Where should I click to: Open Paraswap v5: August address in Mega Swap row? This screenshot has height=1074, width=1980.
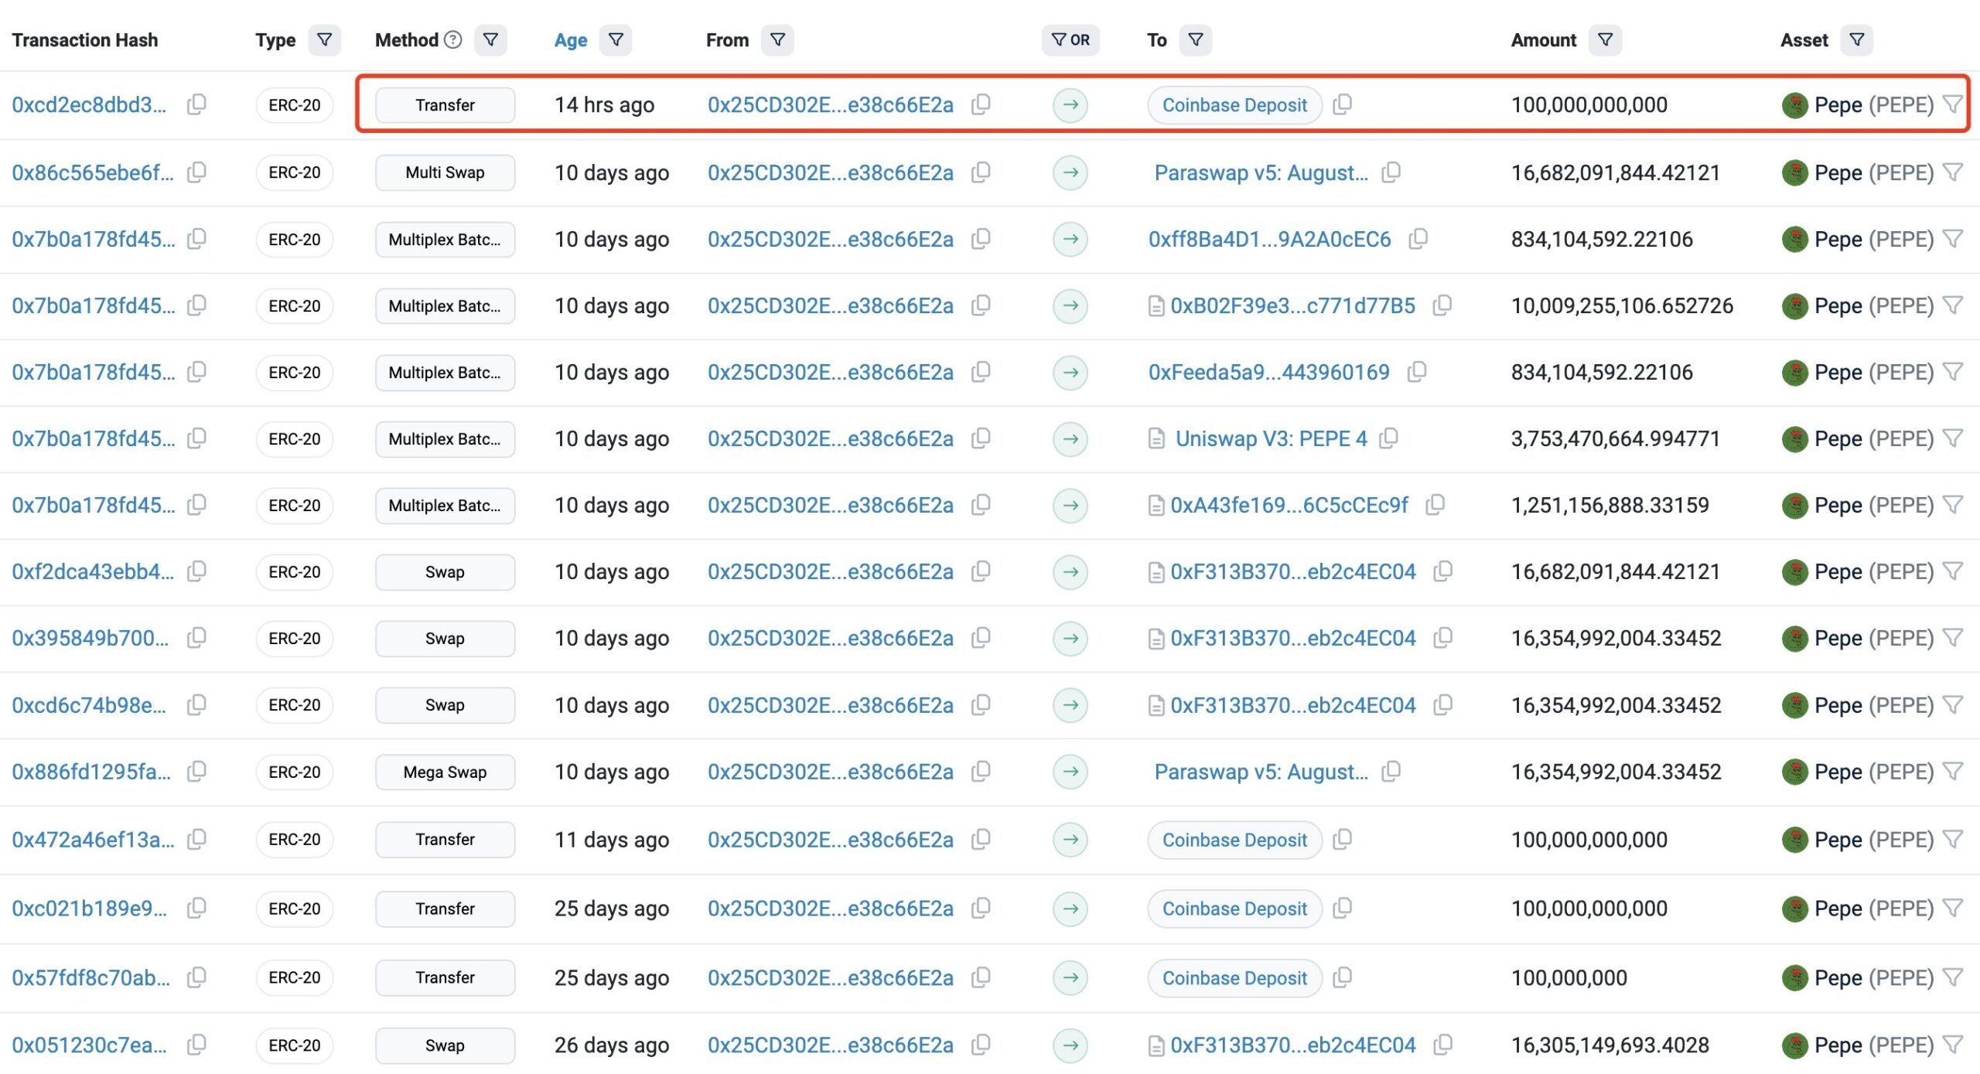click(1261, 772)
